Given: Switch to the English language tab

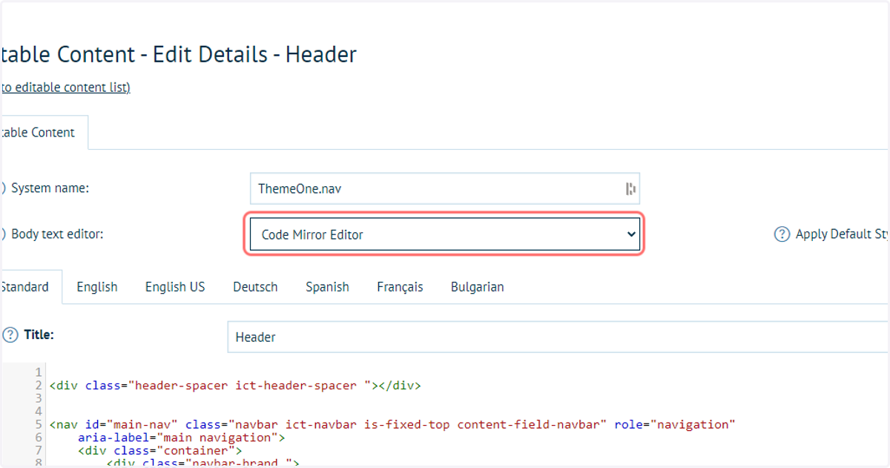Looking at the screenshot, I should tap(97, 287).
